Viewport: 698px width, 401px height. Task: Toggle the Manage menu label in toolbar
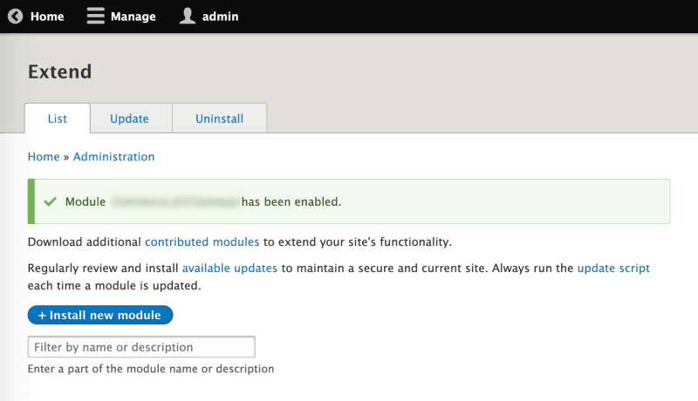coord(133,17)
